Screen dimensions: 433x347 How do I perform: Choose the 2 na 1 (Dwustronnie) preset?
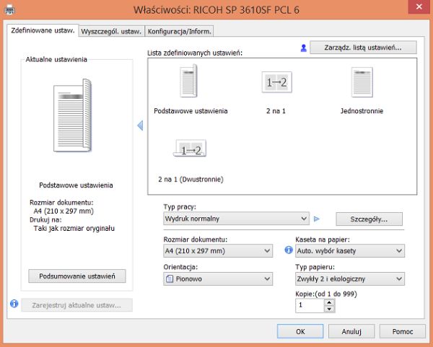coord(190,148)
